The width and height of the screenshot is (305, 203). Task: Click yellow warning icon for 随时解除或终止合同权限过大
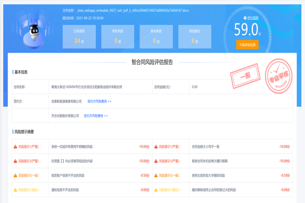(x=156, y=190)
